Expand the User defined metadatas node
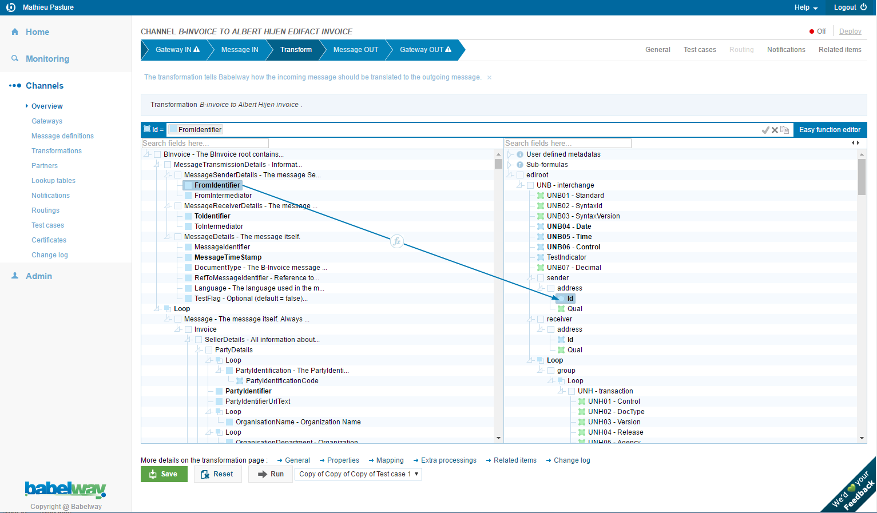Viewport: 877px width, 513px height. point(510,154)
